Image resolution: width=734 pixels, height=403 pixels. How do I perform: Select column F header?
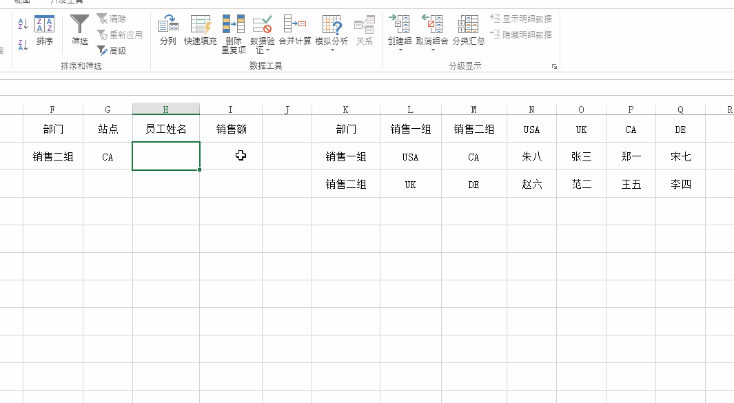(x=53, y=109)
